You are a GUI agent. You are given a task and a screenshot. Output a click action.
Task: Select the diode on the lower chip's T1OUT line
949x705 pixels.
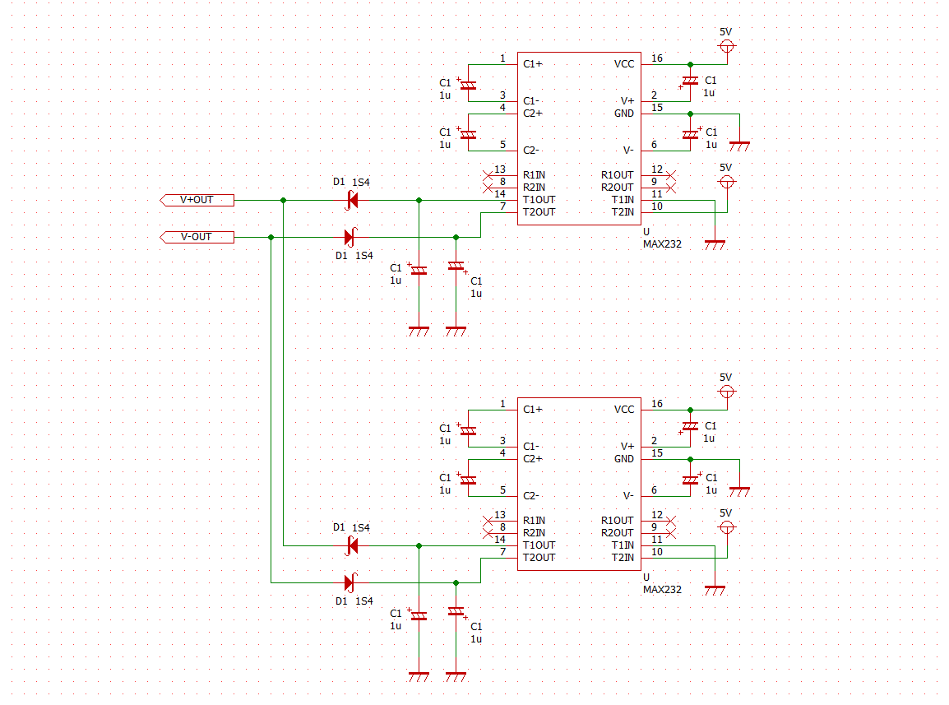(352, 545)
